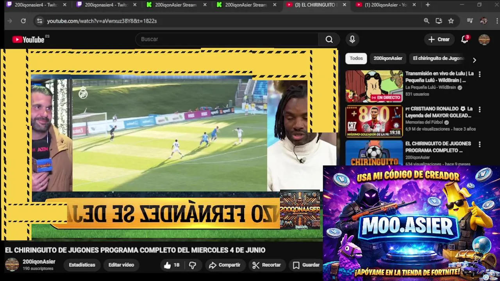Open options menu for Chiringuito suggested video
Viewport: 500px width, 281px height.
click(479, 144)
